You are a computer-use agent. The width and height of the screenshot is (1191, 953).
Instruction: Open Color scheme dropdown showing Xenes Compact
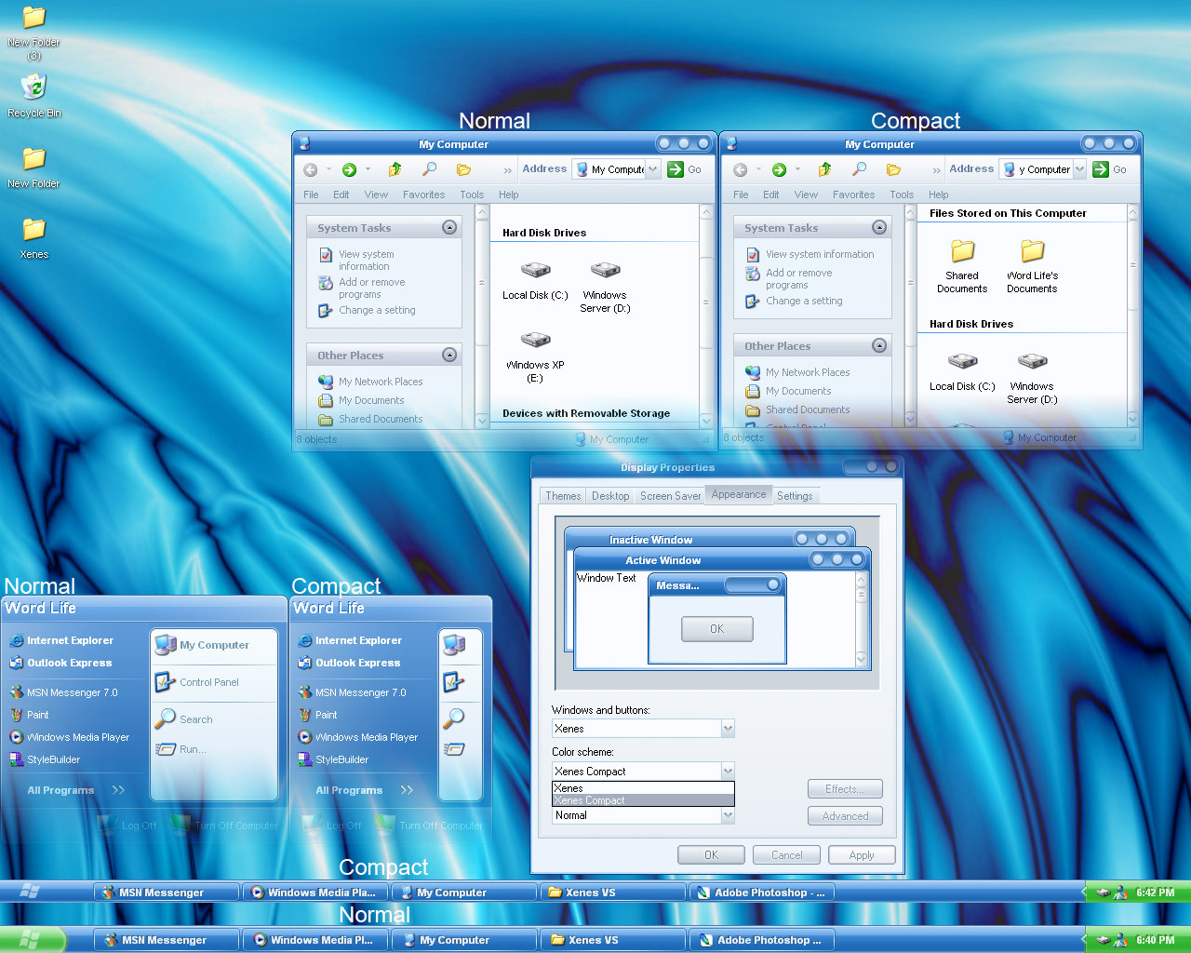pos(728,771)
